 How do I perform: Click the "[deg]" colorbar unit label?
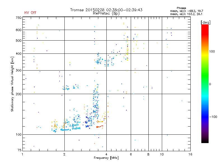[x=206, y=22]
